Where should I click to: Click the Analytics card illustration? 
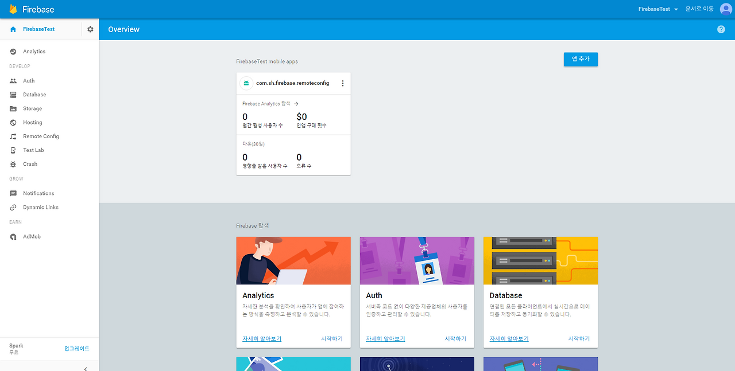[x=293, y=261]
